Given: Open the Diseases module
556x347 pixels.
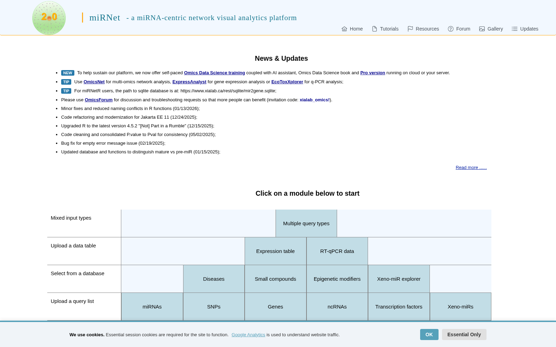Looking at the screenshot, I should pos(214,279).
